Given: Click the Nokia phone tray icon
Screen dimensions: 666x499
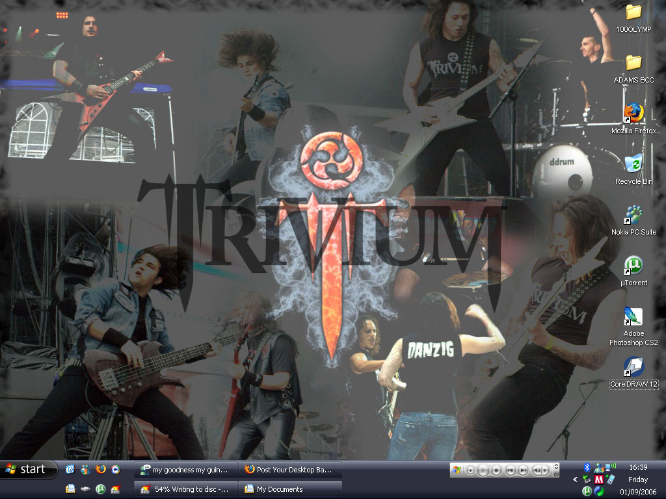Looking at the screenshot, I should [610, 480].
